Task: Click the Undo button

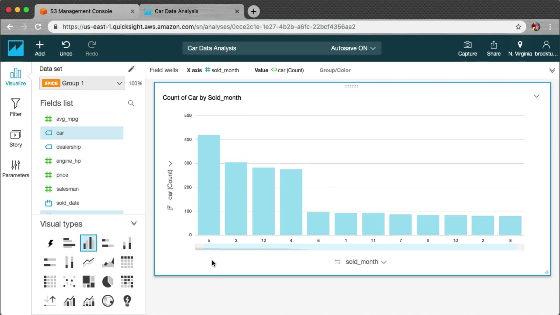Action: pyautogui.click(x=66, y=48)
